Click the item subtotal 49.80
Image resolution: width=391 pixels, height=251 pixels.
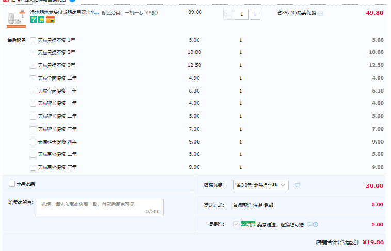point(374,13)
